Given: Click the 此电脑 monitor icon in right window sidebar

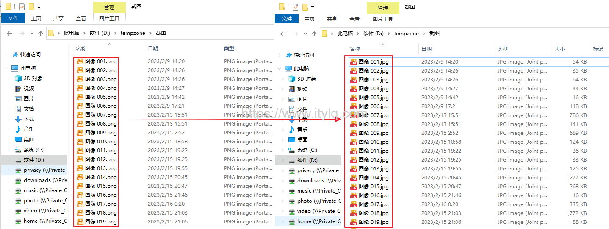Looking at the screenshot, I should (x=288, y=69).
